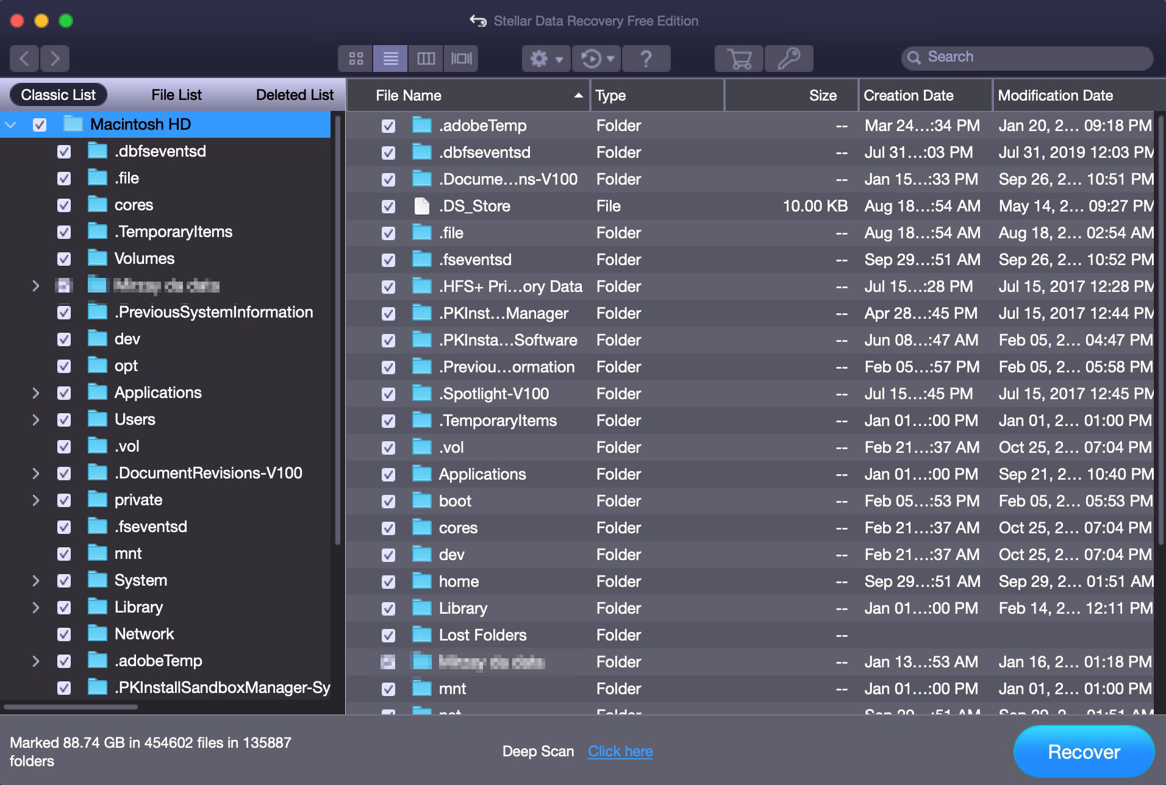The width and height of the screenshot is (1166, 785).
Task: Expand the .adobeTemp folder in the tree
Action: pos(35,661)
